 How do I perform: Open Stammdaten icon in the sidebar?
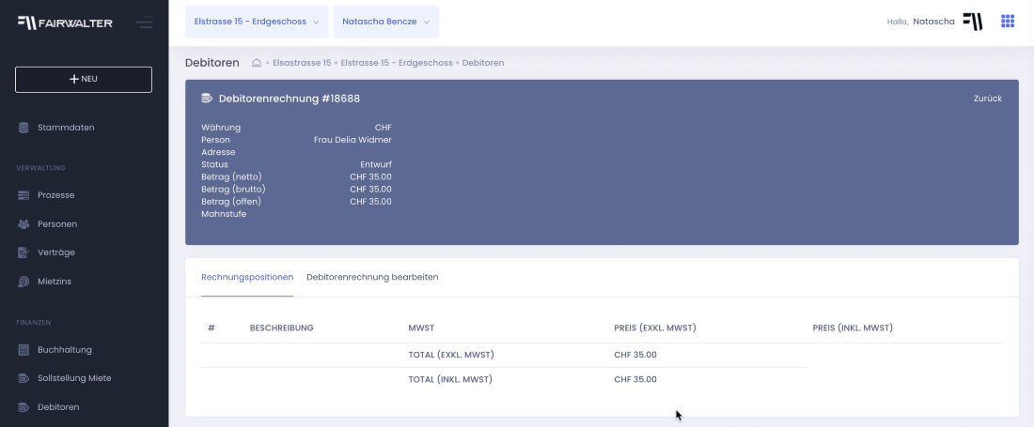coord(23,128)
